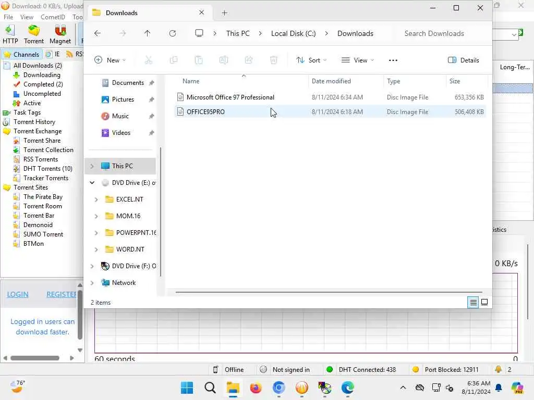Open Firefox from the taskbar

(x=256, y=387)
